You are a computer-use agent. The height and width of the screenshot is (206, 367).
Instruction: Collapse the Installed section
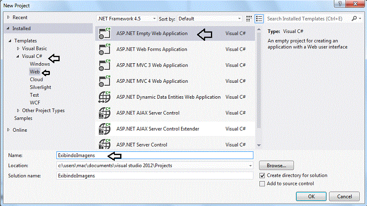(8, 28)
